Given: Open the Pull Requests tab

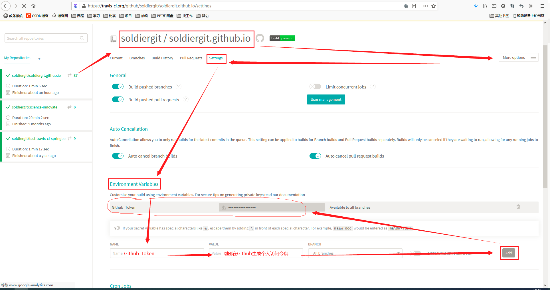Looking at the screenshot, I should click(191, 58).
